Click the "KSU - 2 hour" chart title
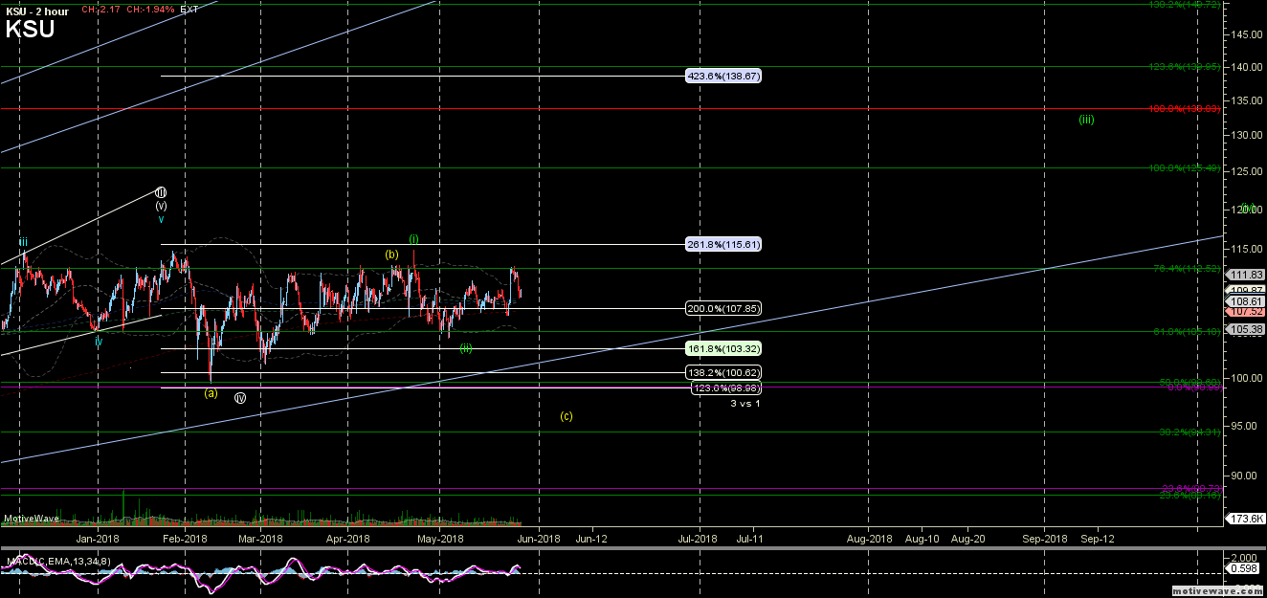 point(37,11)
